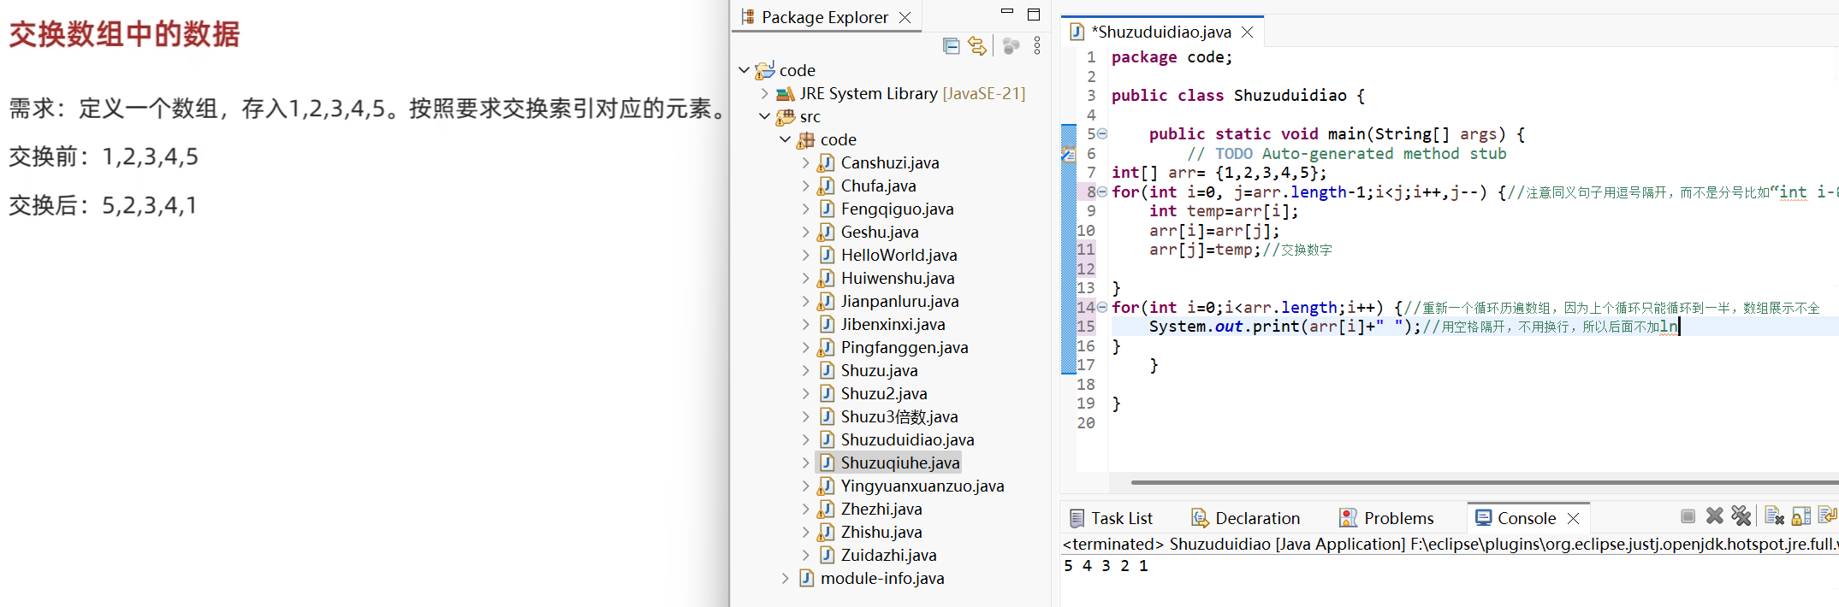
Task: Close the *Shuzuduidiao.java editor tab
Action: (1248, 32)
